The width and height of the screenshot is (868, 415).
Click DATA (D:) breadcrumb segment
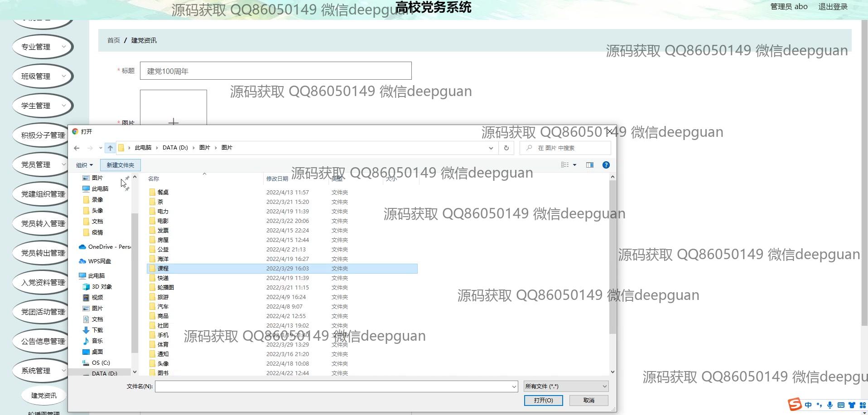(x=175, y=148)
